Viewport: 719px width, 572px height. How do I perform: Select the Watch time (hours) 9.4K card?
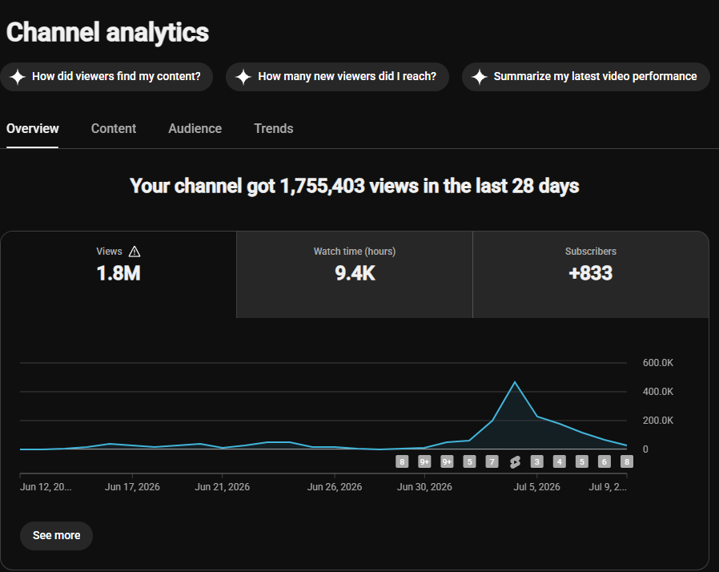tap(355, 274)
